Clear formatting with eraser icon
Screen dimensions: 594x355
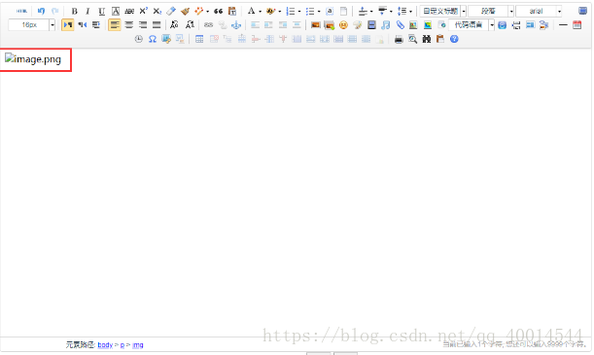(171, 11)
